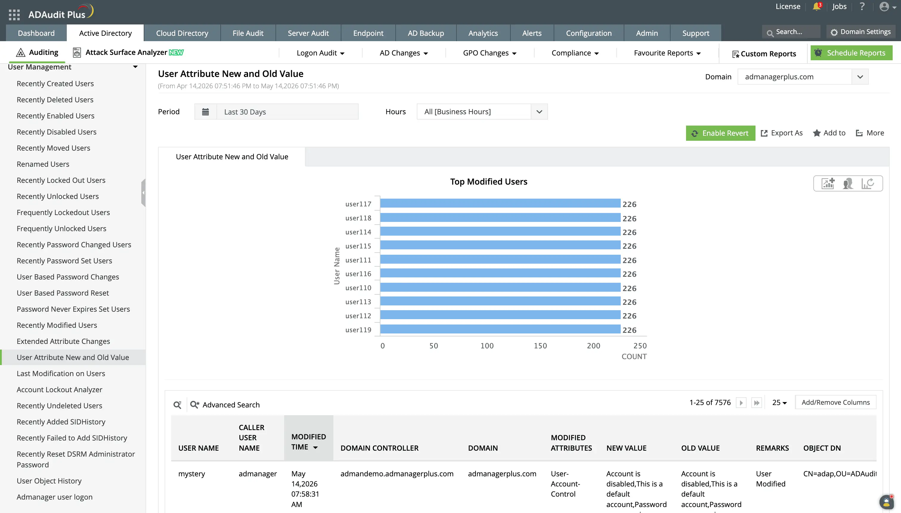Open User Object History report

49,480
